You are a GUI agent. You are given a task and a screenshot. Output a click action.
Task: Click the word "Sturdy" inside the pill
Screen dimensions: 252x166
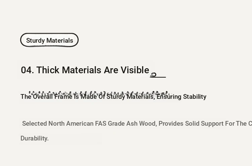[x=35, y=41]
